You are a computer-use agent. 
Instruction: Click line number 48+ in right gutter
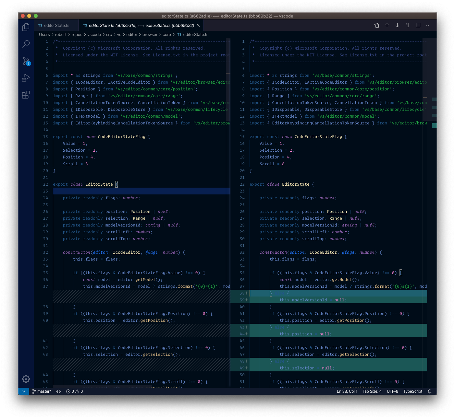click(x=244, y=361)
